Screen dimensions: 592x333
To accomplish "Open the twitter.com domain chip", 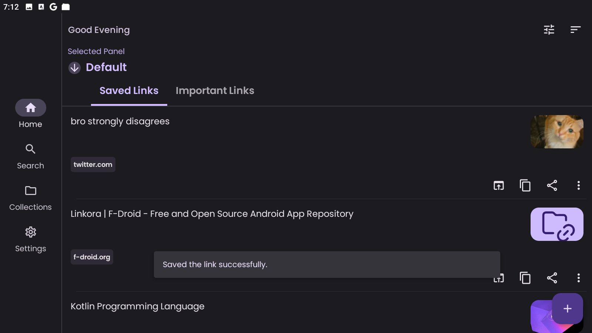I will click(x=93, y=165).
